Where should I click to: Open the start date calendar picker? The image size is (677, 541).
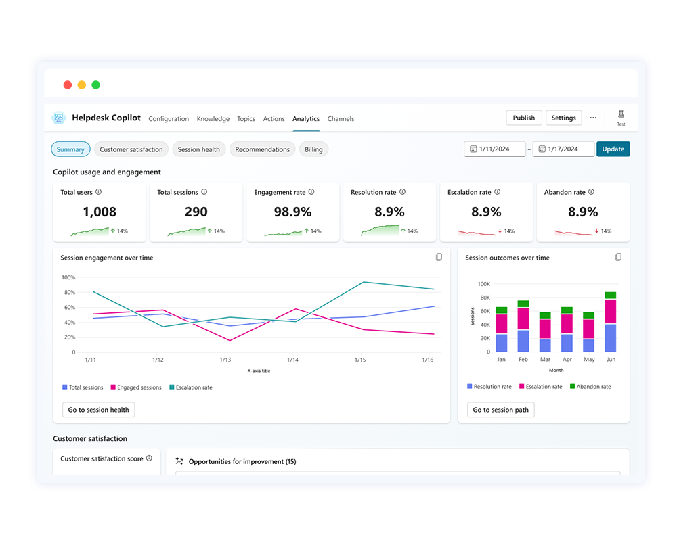(473, 149)
